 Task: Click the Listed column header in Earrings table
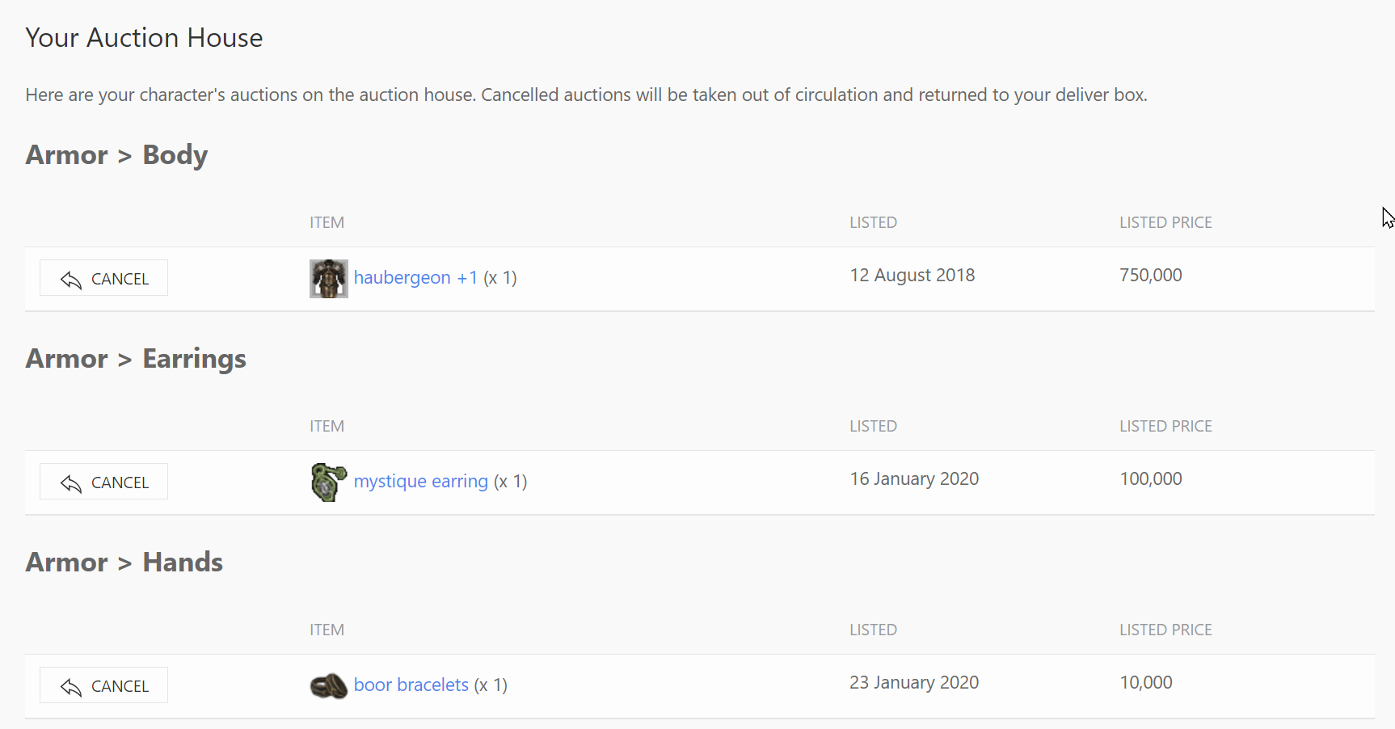click(x=873, y=426)
